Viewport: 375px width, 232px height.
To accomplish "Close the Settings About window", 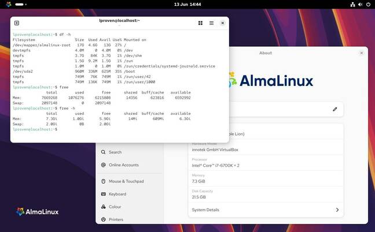I will 361,53.
